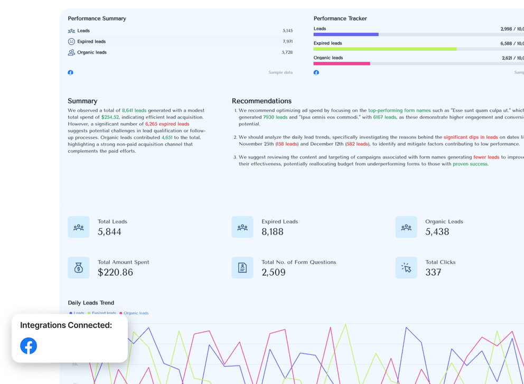Click the people icon on Organic Leads card
This screenshot has width=524, height=384.
coord(406,227)
